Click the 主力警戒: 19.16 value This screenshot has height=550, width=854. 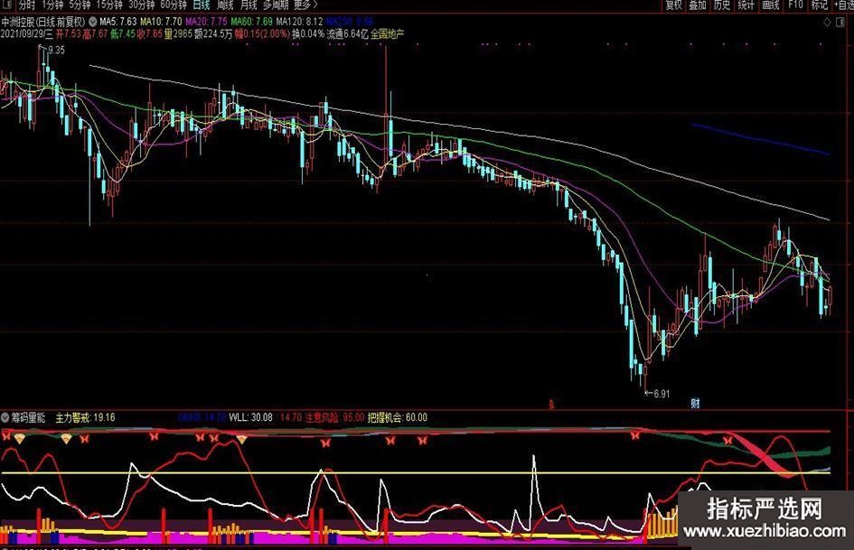click(x=85, y=417)
